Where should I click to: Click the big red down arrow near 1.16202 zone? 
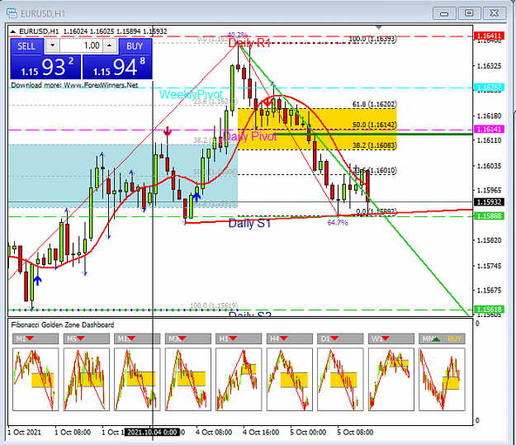click(x=267, y=102)
